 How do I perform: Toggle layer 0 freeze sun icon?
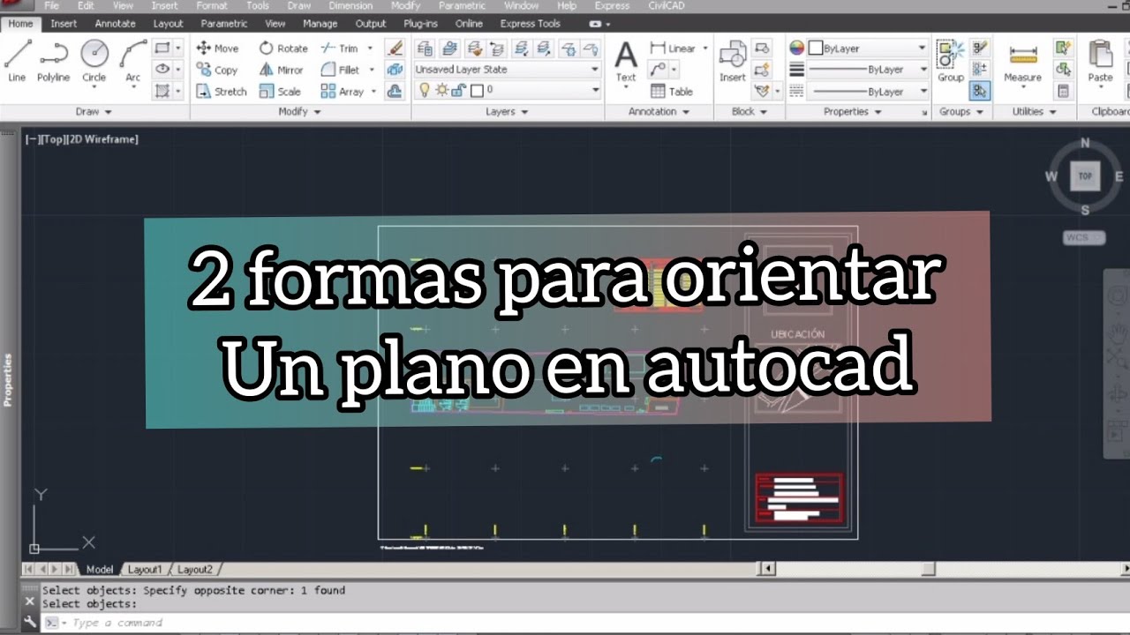click(441, 90)
